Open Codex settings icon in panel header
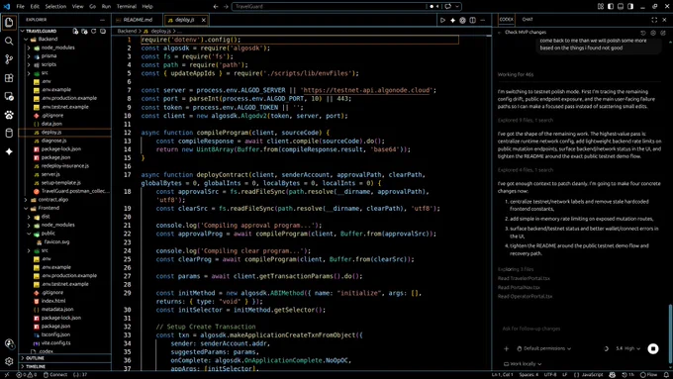The image size is (673, 379). (x=653, y=33)
